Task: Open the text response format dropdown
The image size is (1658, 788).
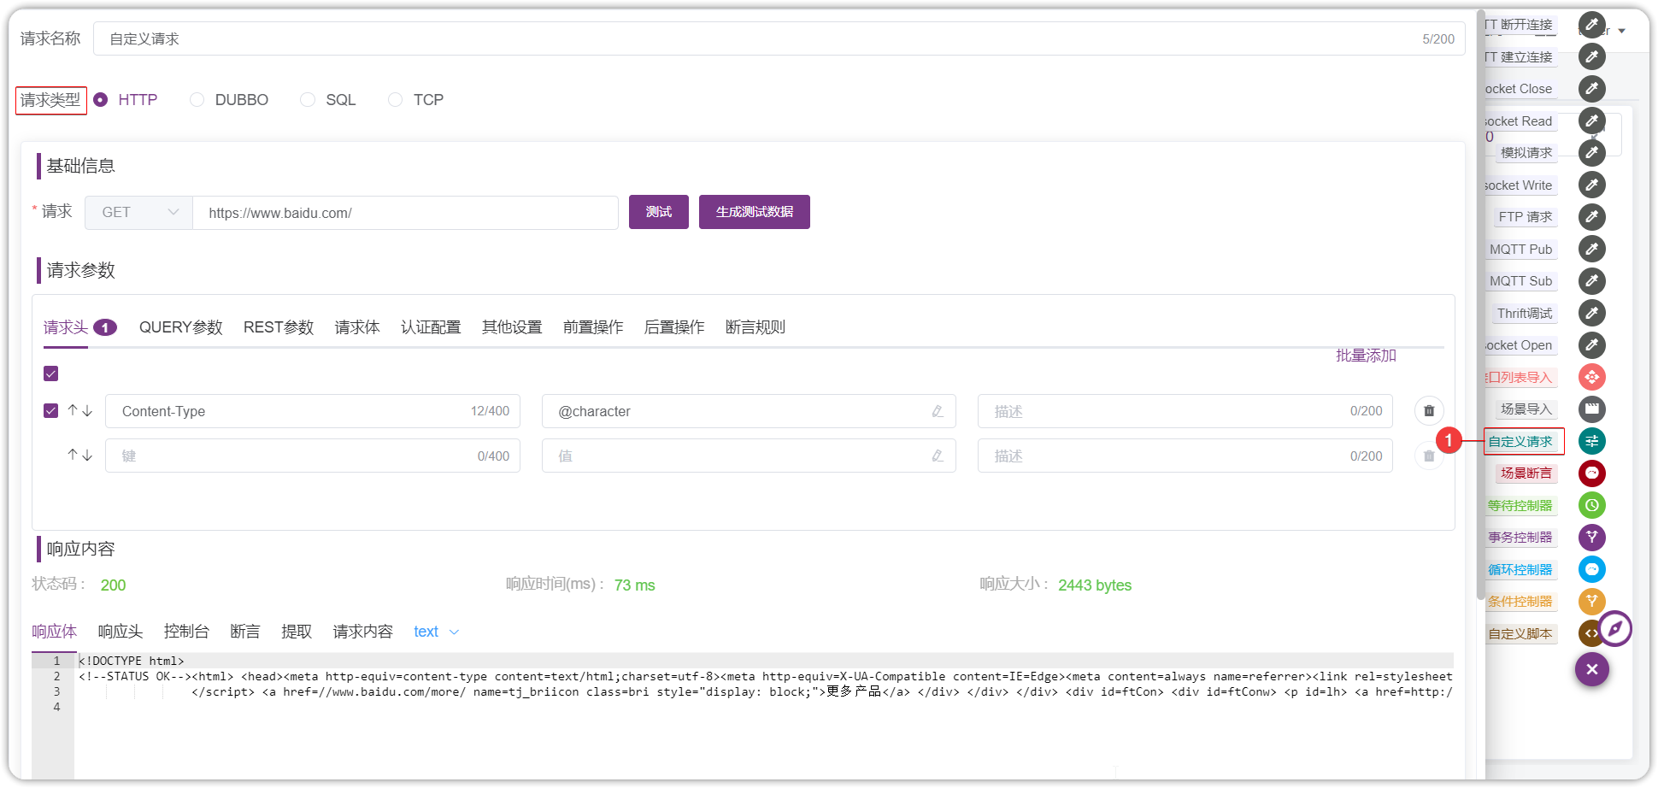Action: click(436, 632)
